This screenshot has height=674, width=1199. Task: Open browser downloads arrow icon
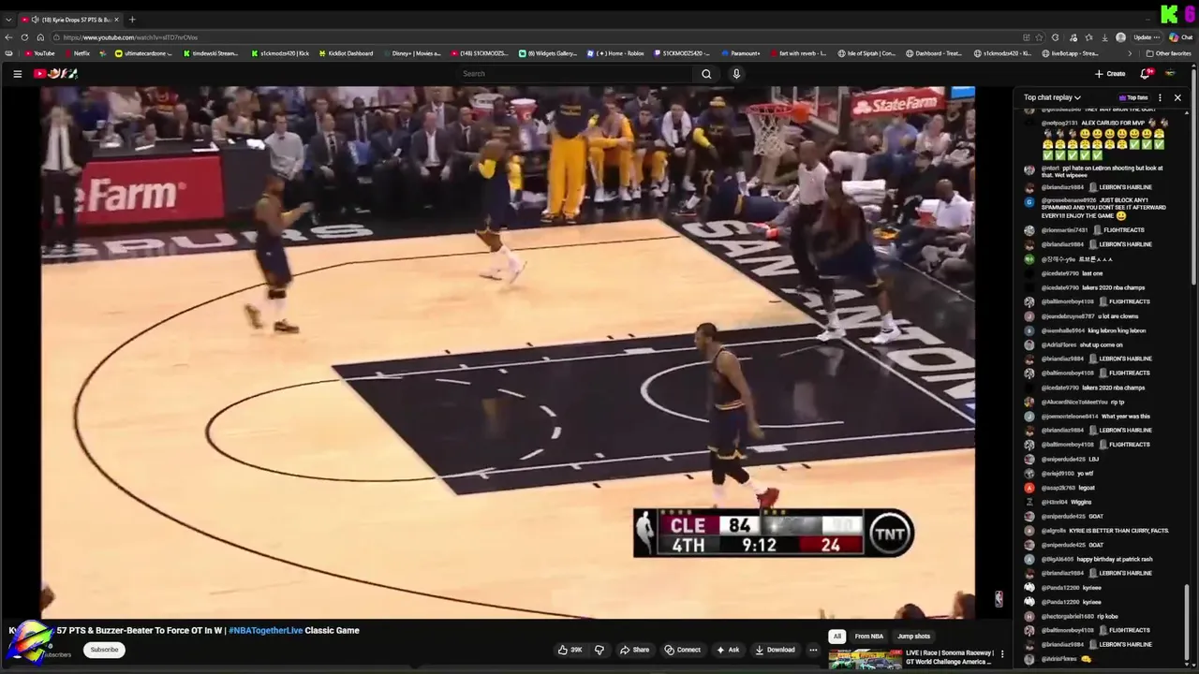point(1104,37)
